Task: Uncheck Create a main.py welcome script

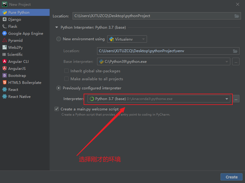Action: pos(57,109)
